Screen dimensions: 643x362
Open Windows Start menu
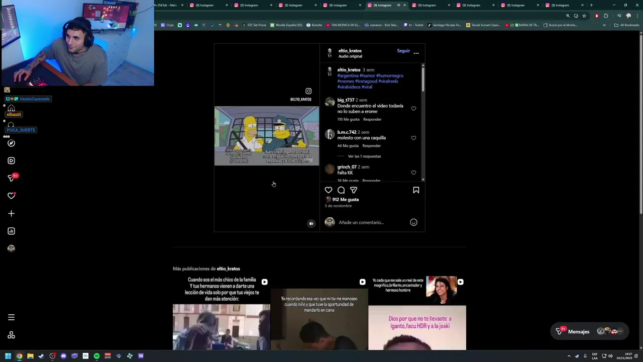[x=8, y=356]
